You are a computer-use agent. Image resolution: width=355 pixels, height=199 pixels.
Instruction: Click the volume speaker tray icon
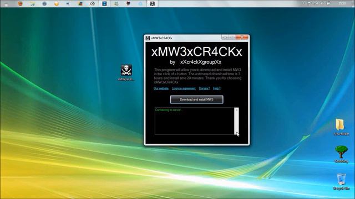[322, 3]
